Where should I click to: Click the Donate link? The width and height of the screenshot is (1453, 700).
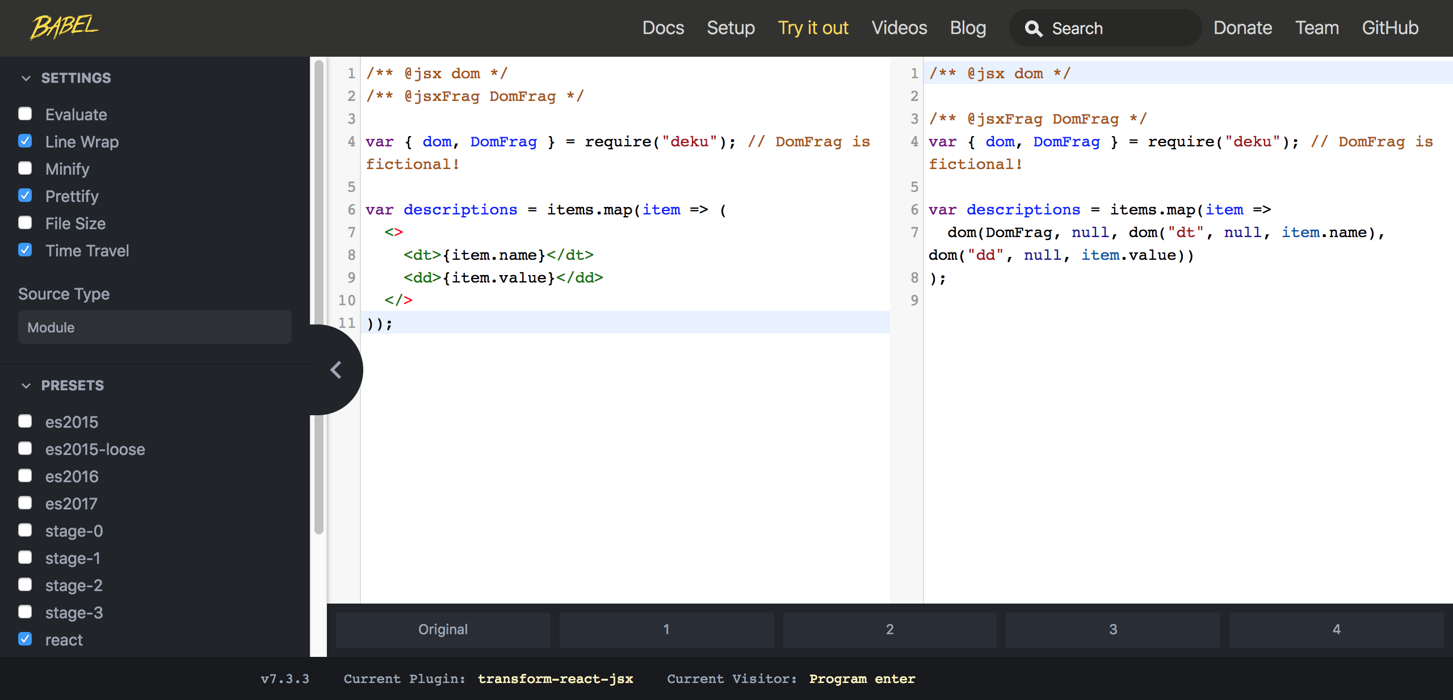point(1242,28)
